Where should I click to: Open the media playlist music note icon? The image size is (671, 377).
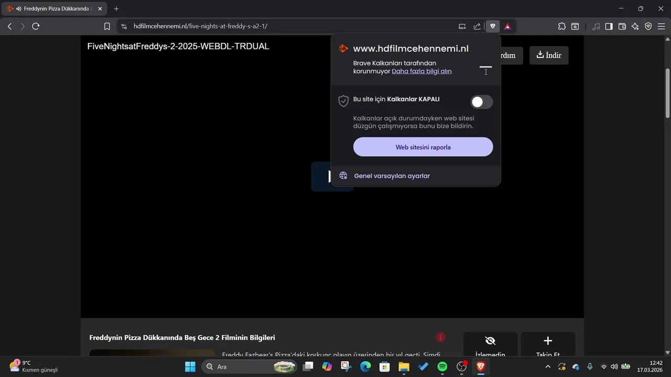point(596,26)
